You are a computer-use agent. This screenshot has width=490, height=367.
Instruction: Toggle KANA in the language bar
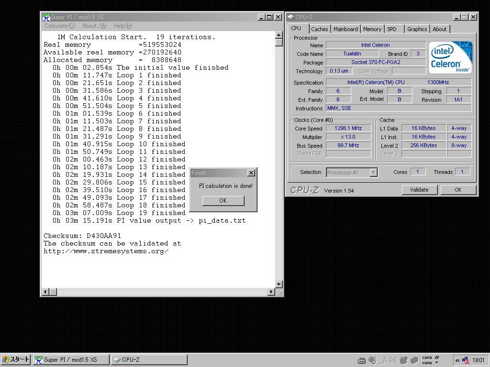427,363
